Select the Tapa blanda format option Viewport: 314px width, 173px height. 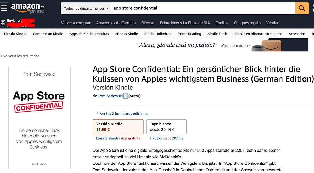click(166, 126)
